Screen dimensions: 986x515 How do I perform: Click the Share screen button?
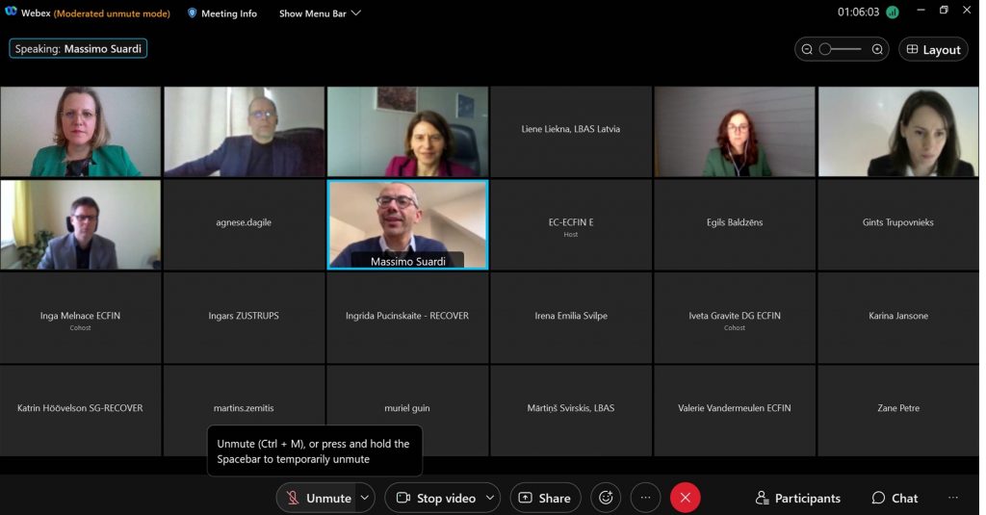(545, 498)
